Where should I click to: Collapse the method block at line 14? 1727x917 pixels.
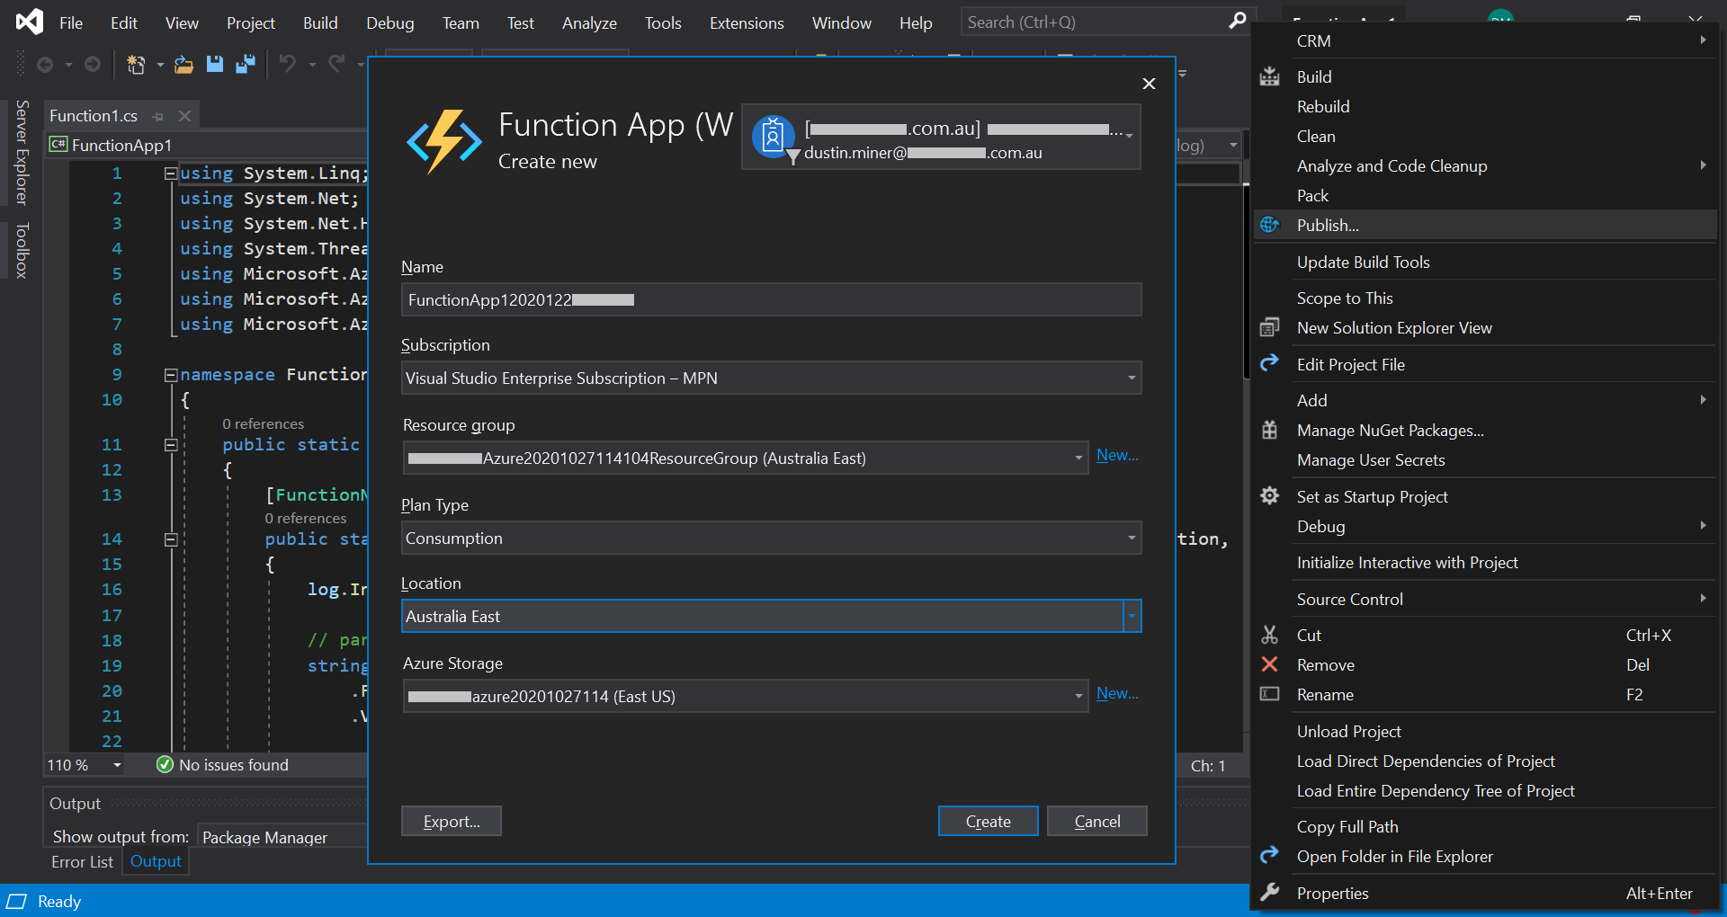171,539
